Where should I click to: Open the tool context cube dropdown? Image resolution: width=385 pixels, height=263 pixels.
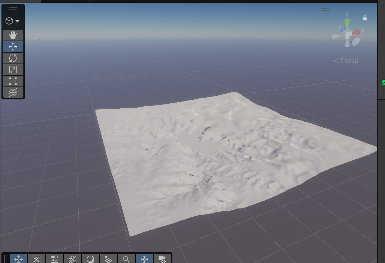13,21
